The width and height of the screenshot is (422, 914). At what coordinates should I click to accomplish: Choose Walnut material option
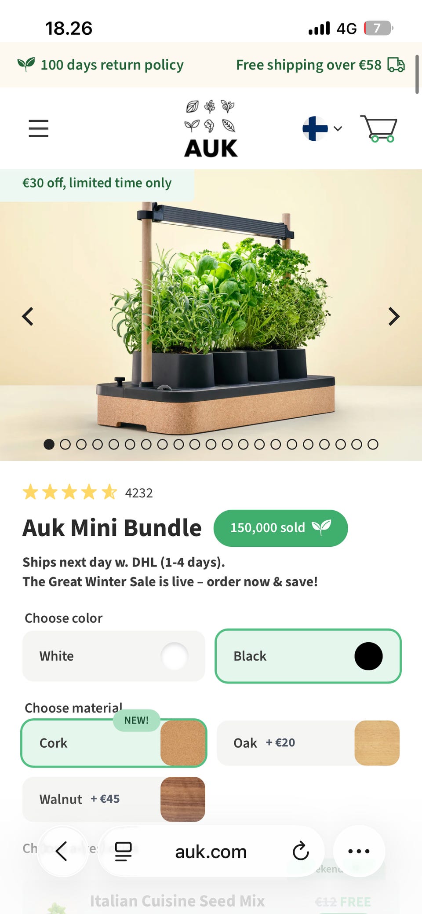(x=114, y=799)
